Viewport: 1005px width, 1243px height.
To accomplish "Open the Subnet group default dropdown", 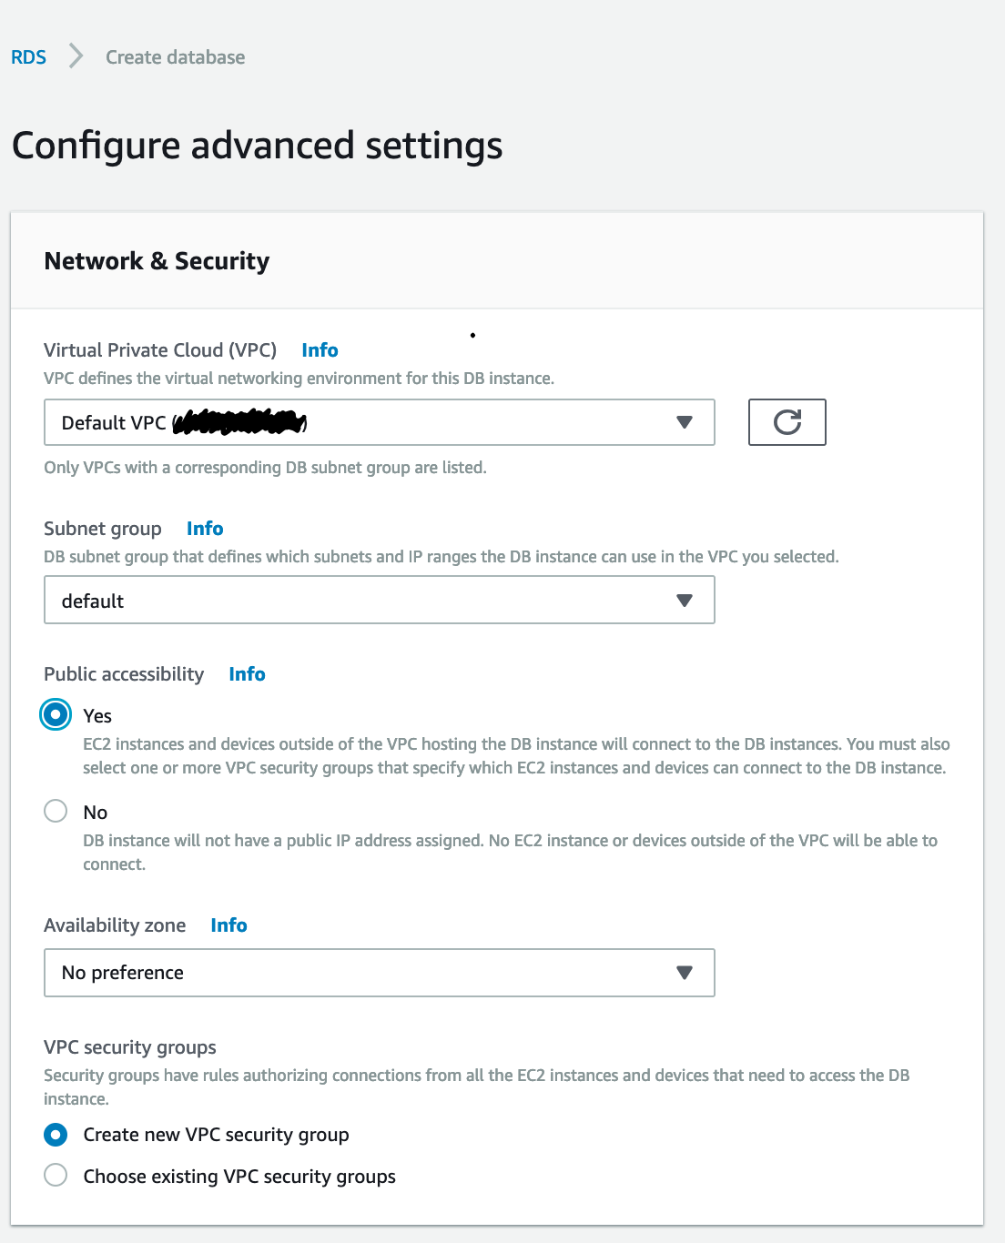I will (x=380, y=601).
